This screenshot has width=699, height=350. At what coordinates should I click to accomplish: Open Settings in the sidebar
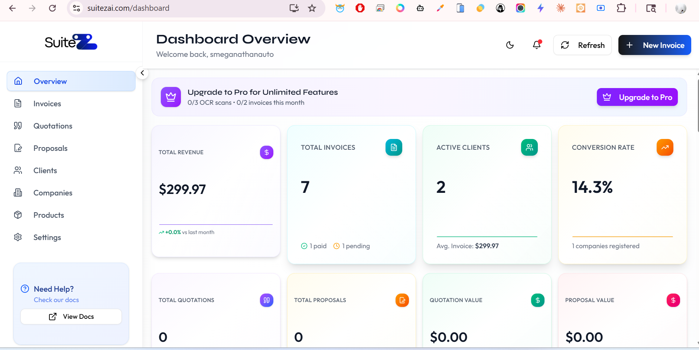(x=47, y=237)
